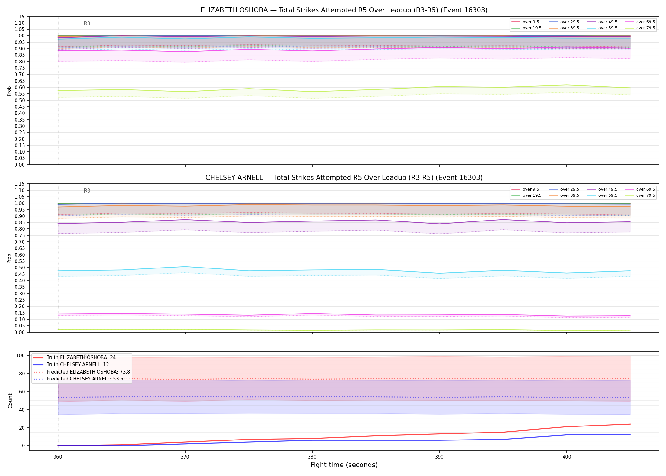The height and width of the screenshot is (476, 666).
Task: Click the CHELSEY ARNELL chart title
Action: click(344, 178)
